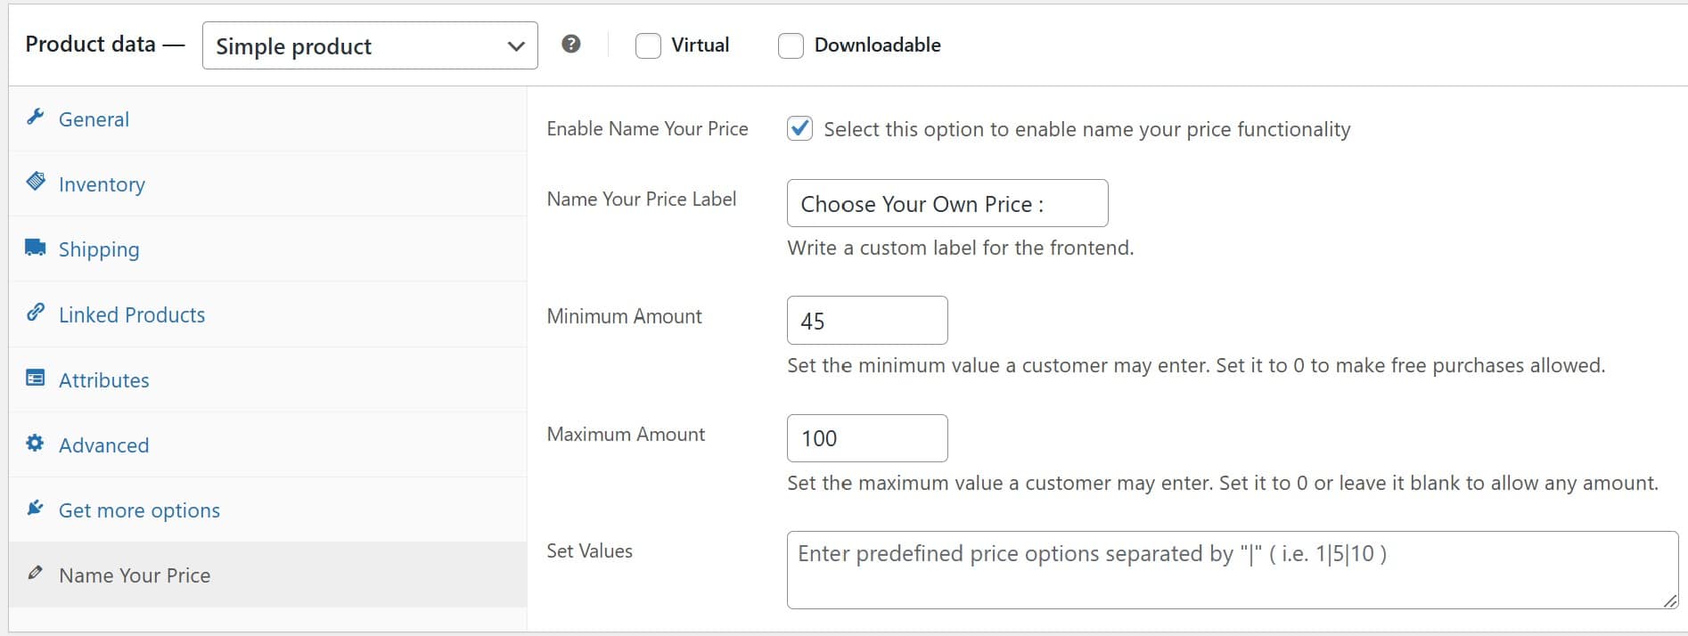
Task: Click the Inventory tag icon
Action: pos(35,182)
